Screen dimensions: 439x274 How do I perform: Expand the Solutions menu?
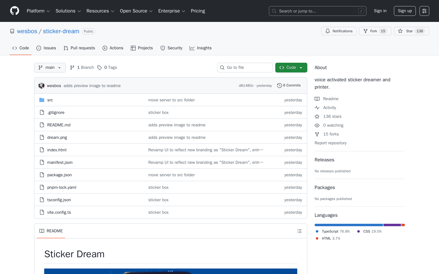coord(68,11)
